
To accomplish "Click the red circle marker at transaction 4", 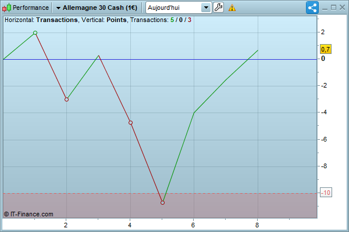I will (x=131, y=122).
